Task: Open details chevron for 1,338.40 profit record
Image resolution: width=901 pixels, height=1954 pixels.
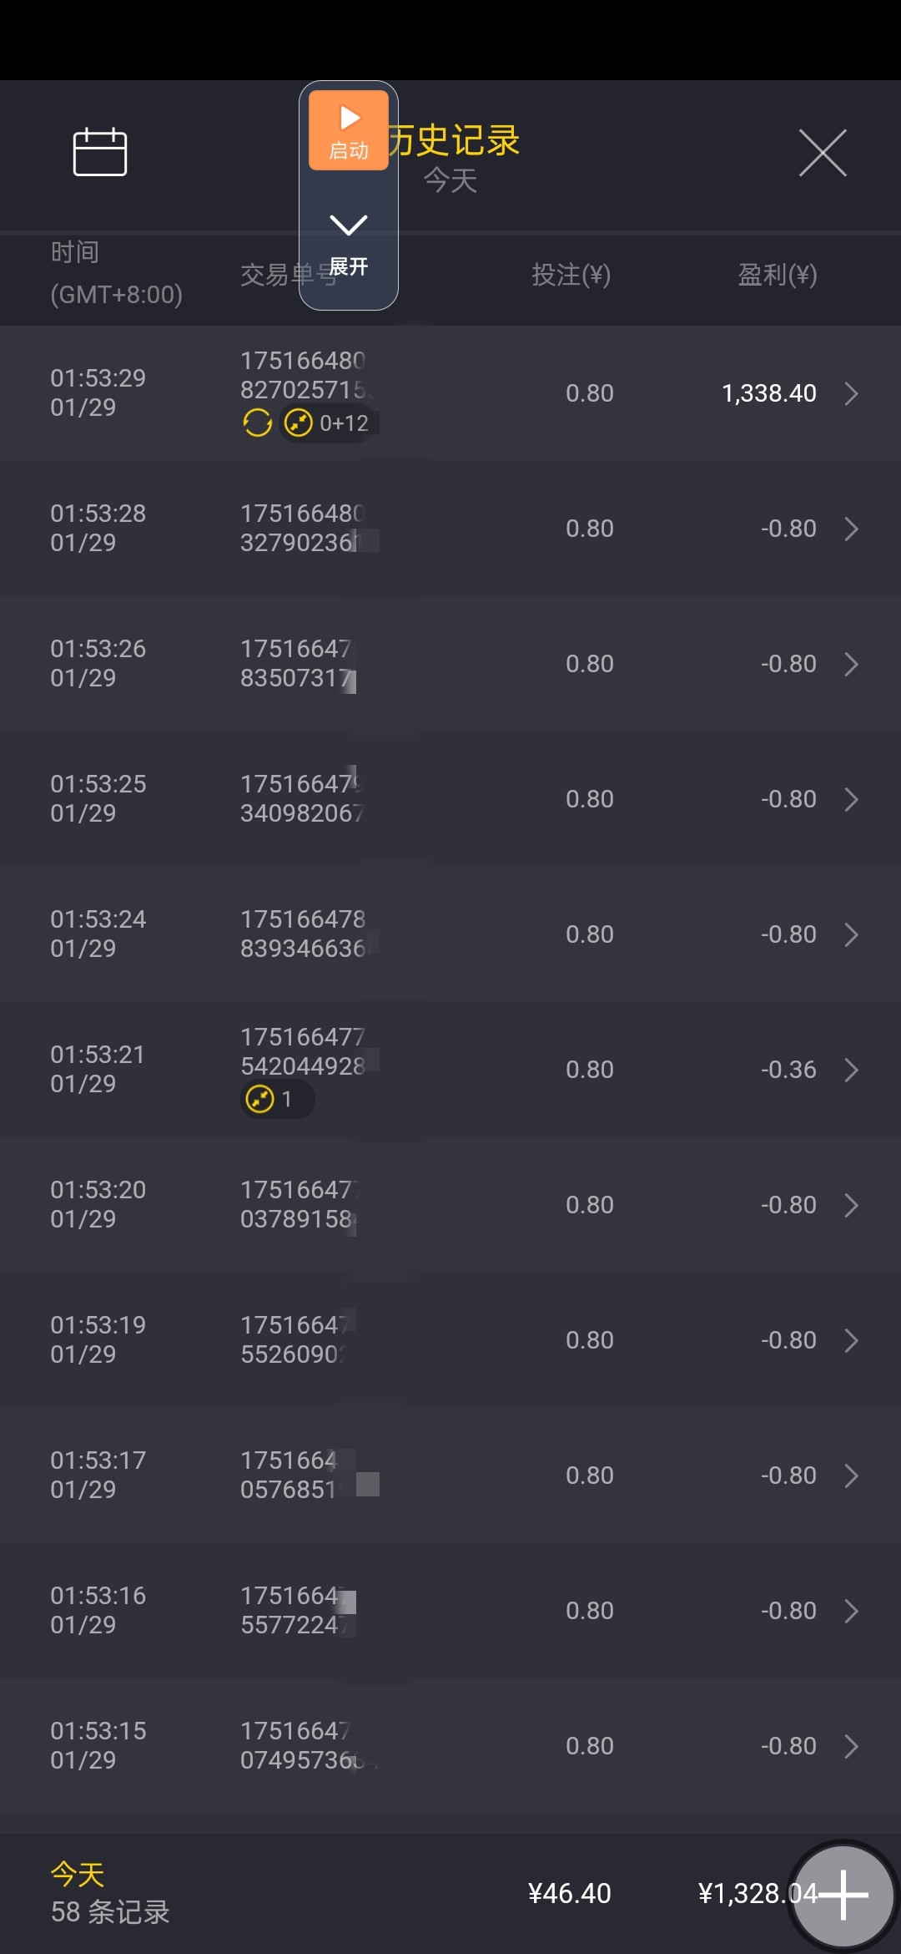Action: [851, 393]
